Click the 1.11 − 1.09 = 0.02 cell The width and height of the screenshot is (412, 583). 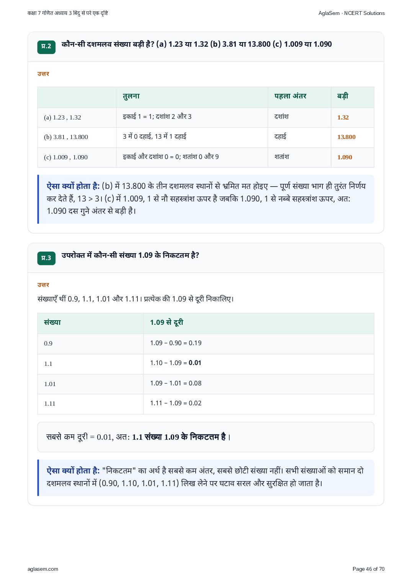click(258, 404)
